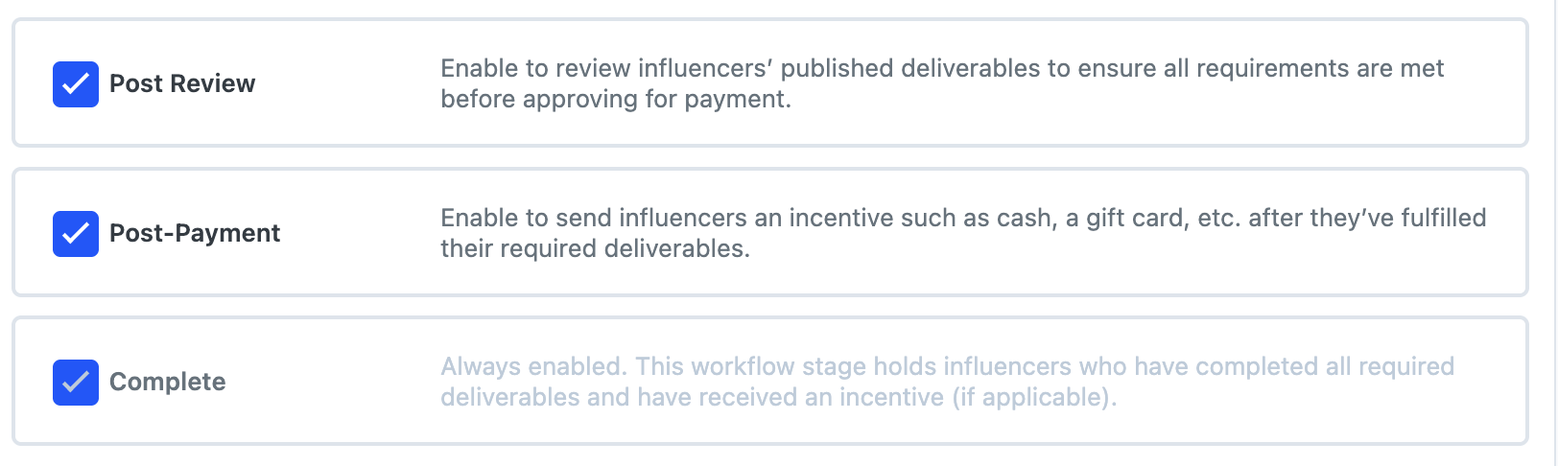Click the "Always enabled." text

pos(532,367)
